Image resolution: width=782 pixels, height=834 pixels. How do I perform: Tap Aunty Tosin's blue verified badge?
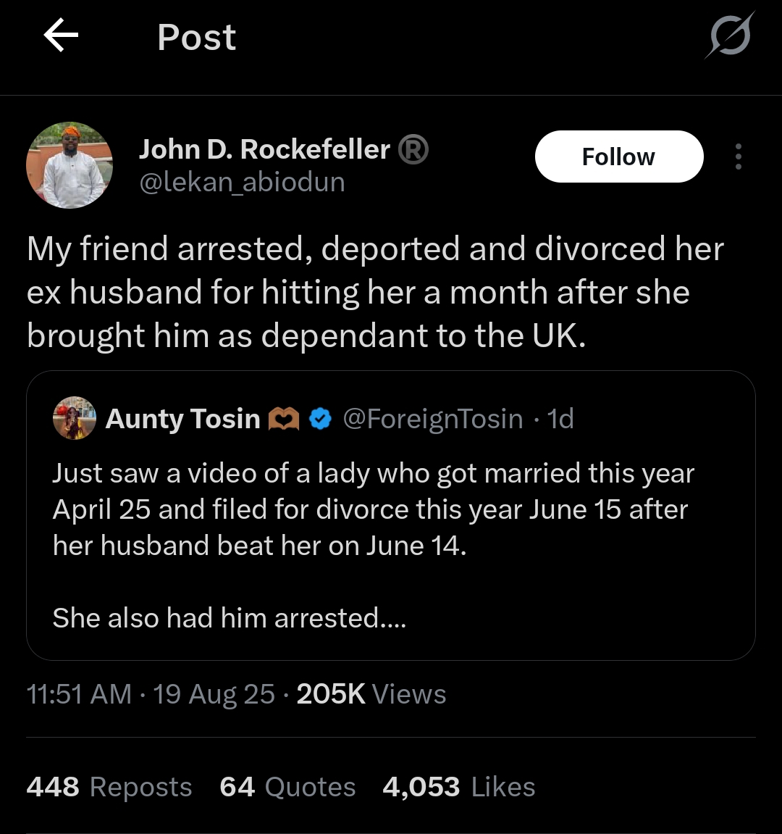pyautogui.click(x=320, y=419)
